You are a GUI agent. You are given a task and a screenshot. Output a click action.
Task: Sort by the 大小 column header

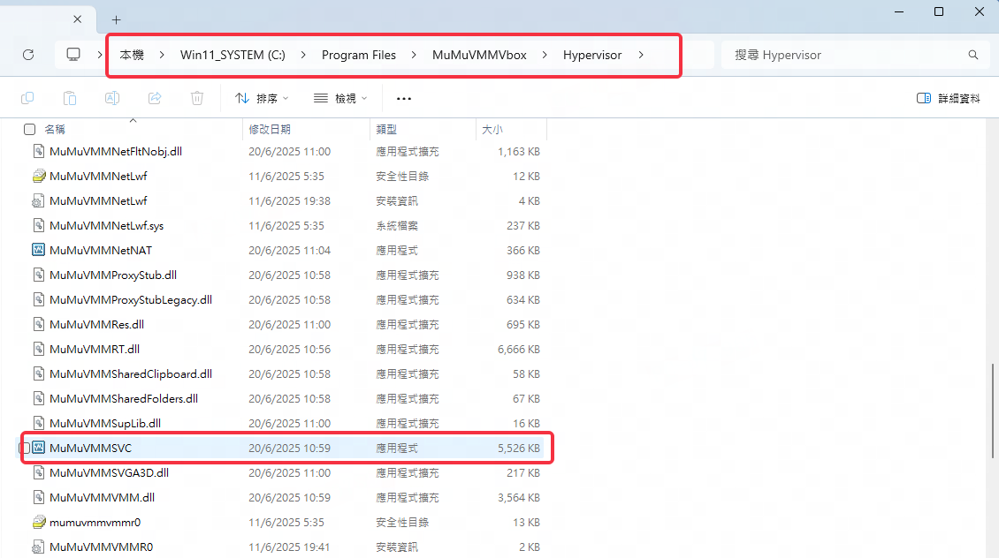[x=492, y=129]
